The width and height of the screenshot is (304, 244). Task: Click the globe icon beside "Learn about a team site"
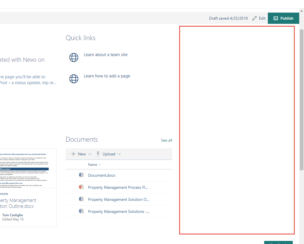pyautogui.click(x=74, y=57)
